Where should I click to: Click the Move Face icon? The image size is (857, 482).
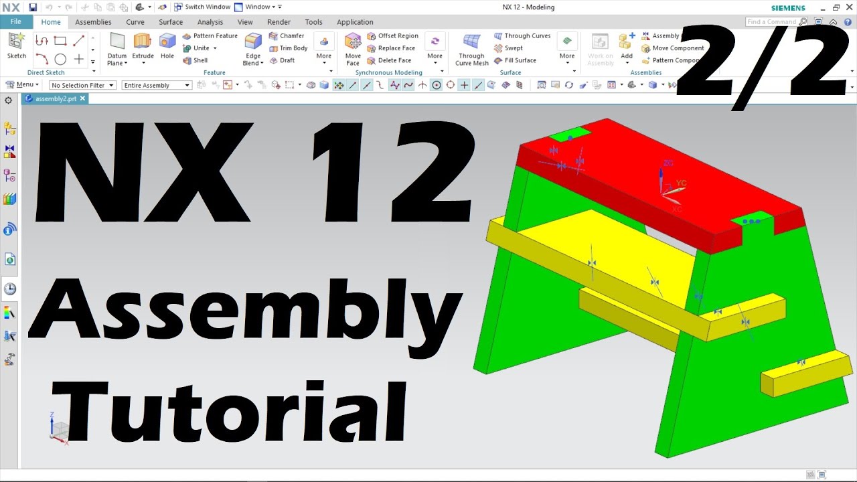coord(353,42)
